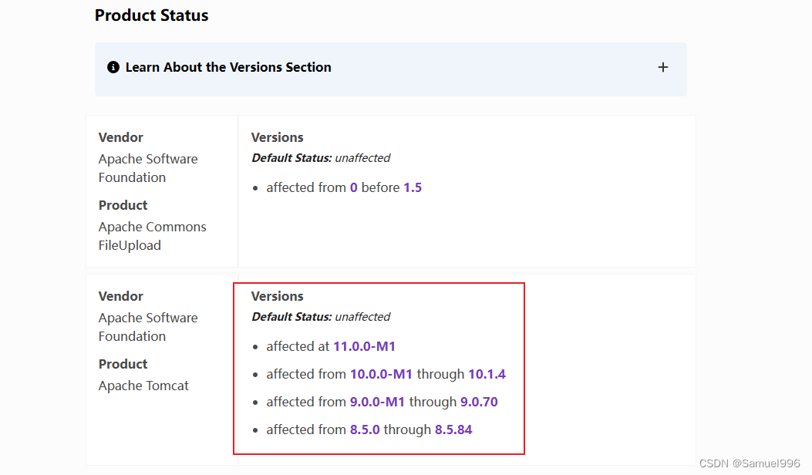
Task: Select Apache Tomcat product name
Action: 143,386
